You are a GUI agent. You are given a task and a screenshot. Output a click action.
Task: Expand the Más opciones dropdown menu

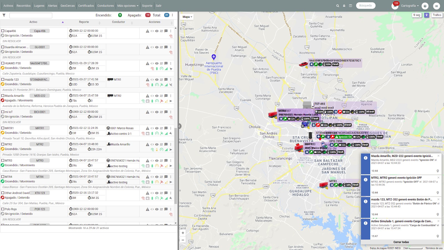click(x=128, y=6)
